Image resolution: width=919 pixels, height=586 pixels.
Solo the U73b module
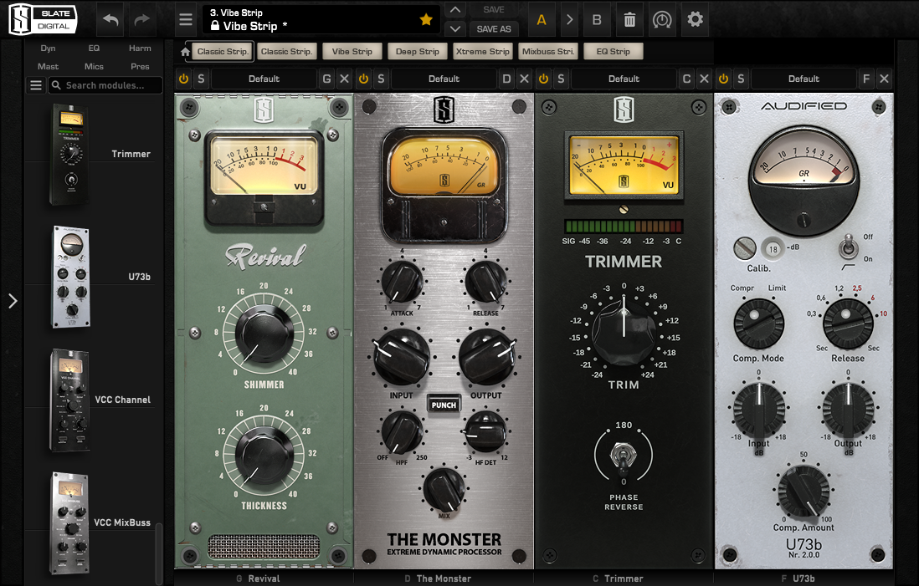click(741, 79)
